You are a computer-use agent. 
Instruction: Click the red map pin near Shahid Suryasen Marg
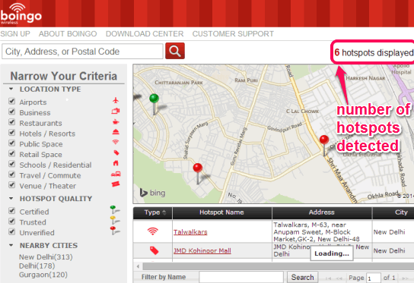point(198,173)
